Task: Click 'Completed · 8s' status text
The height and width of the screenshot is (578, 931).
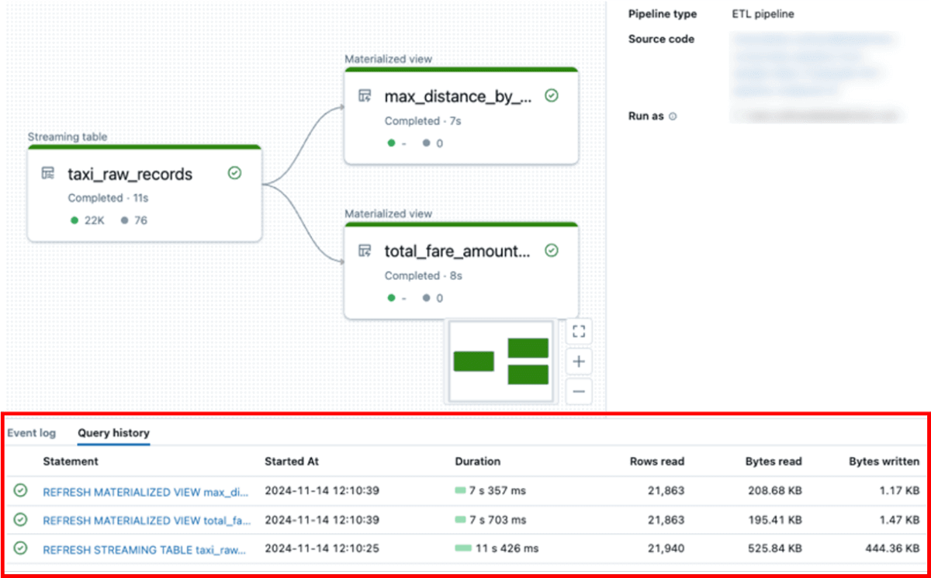Action: tap(423, 276)
